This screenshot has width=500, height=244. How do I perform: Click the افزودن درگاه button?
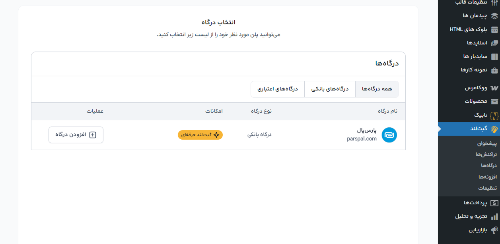[x=76, y=135]
